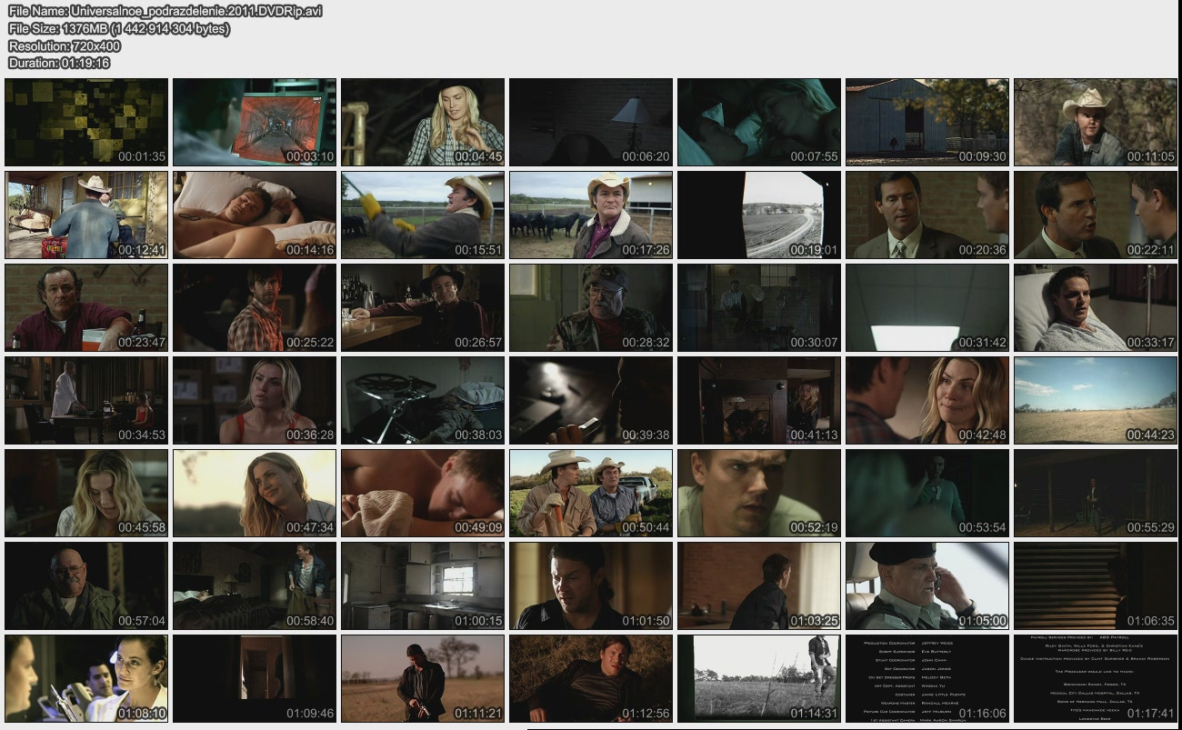Pick the cattle scene frame at 00:17:26

591,215
